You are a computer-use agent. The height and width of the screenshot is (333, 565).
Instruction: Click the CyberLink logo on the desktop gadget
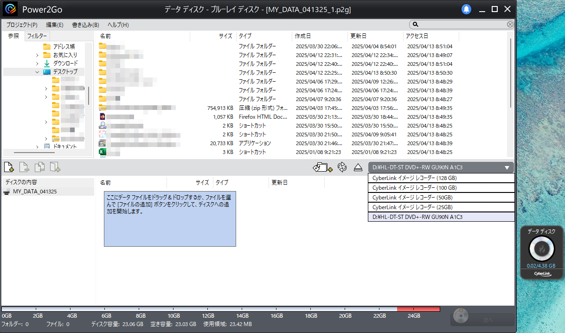point(541,274)
